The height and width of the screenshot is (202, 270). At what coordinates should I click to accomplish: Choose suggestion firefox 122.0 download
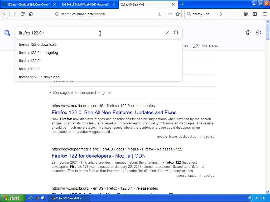(x=99, y=44)
